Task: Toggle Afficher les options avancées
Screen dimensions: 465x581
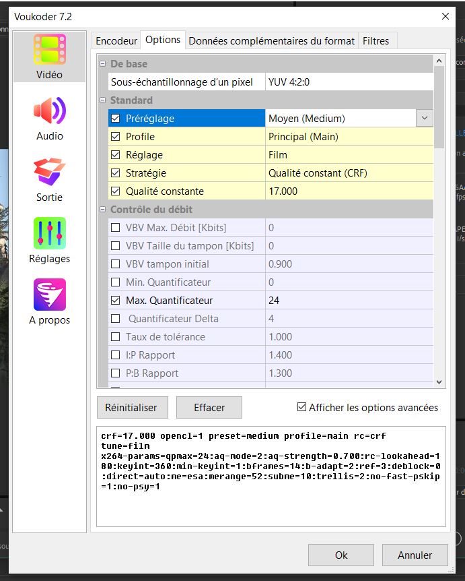Action: [302, 407]
